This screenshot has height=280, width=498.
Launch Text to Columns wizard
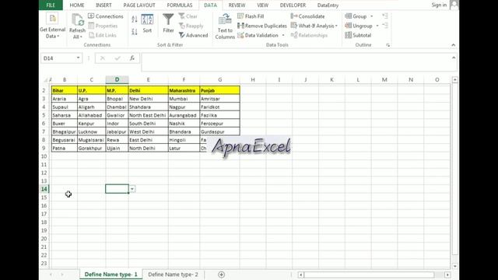click(225, 26)
